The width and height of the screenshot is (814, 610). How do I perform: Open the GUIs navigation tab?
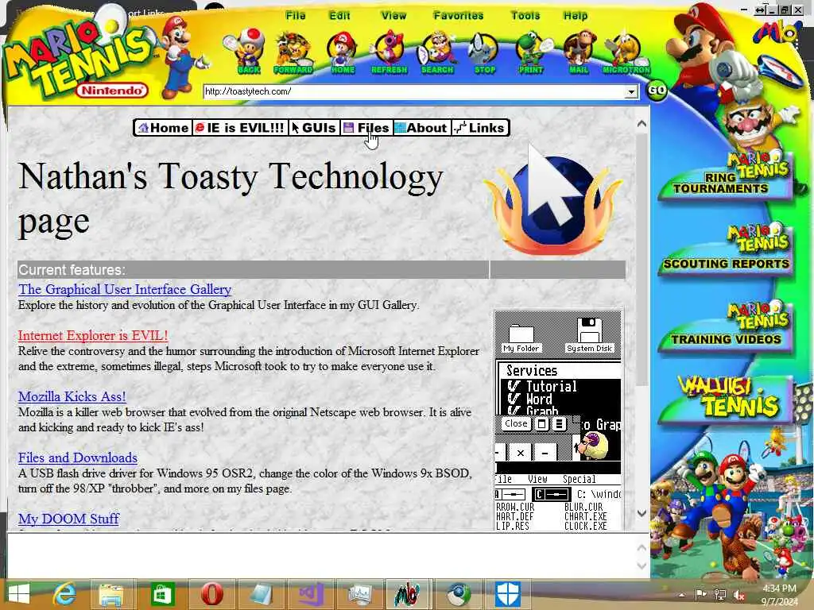313,128
